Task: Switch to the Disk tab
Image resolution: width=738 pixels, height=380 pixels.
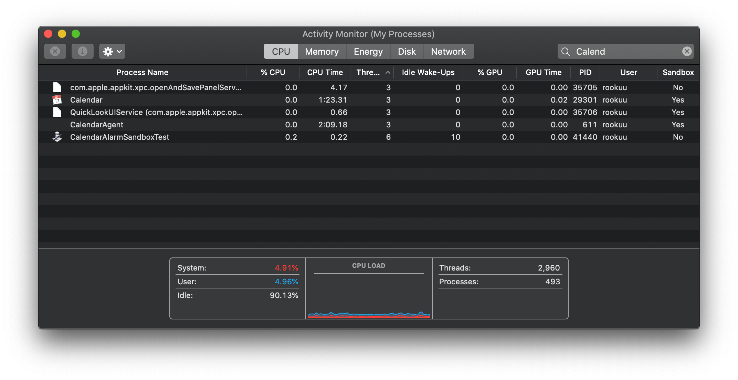Action: click(407, 51)
